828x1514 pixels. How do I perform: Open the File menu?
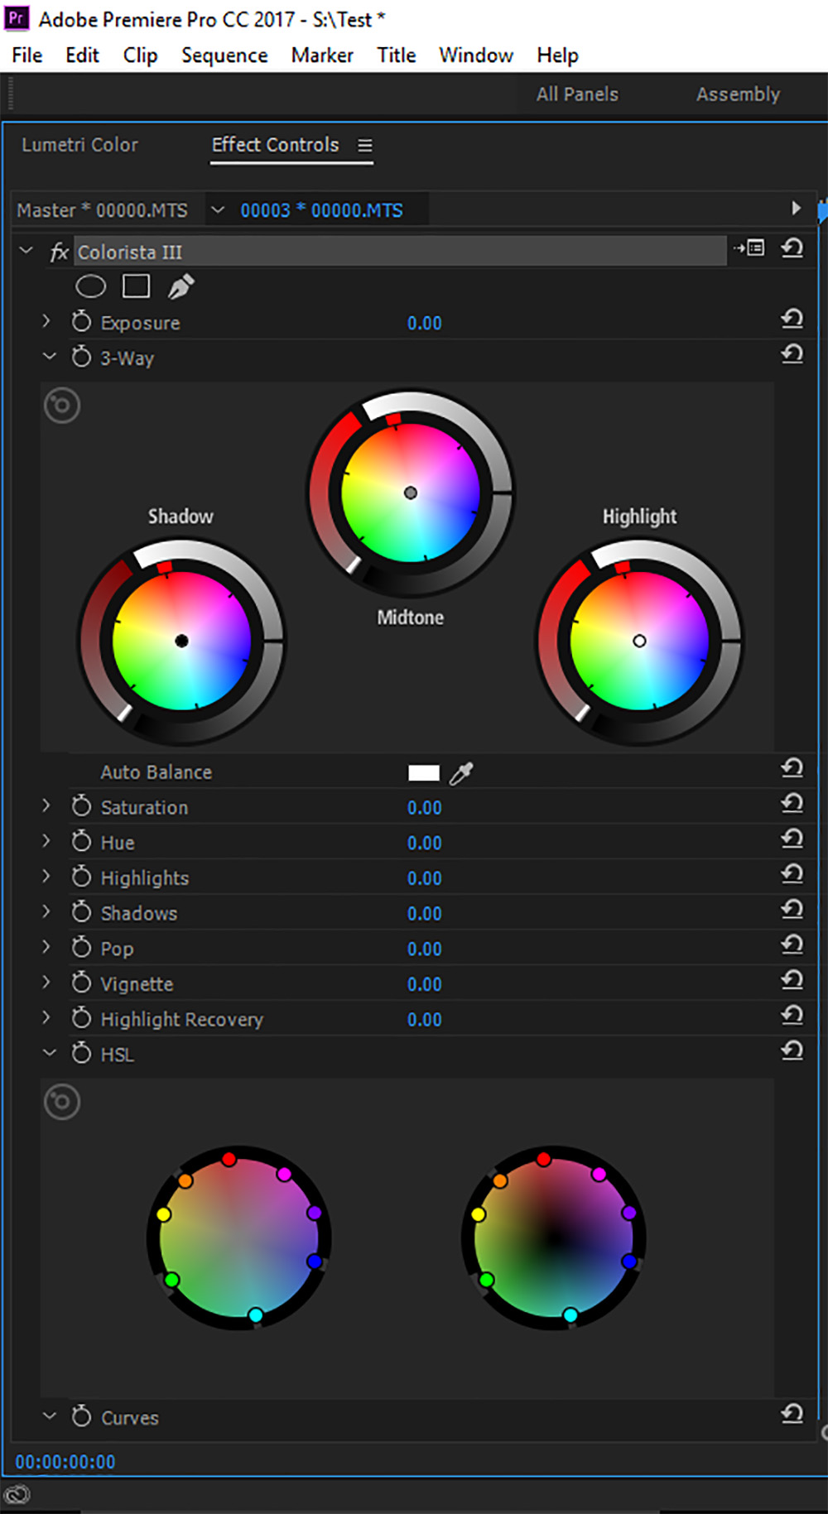[x=27, y=55]
